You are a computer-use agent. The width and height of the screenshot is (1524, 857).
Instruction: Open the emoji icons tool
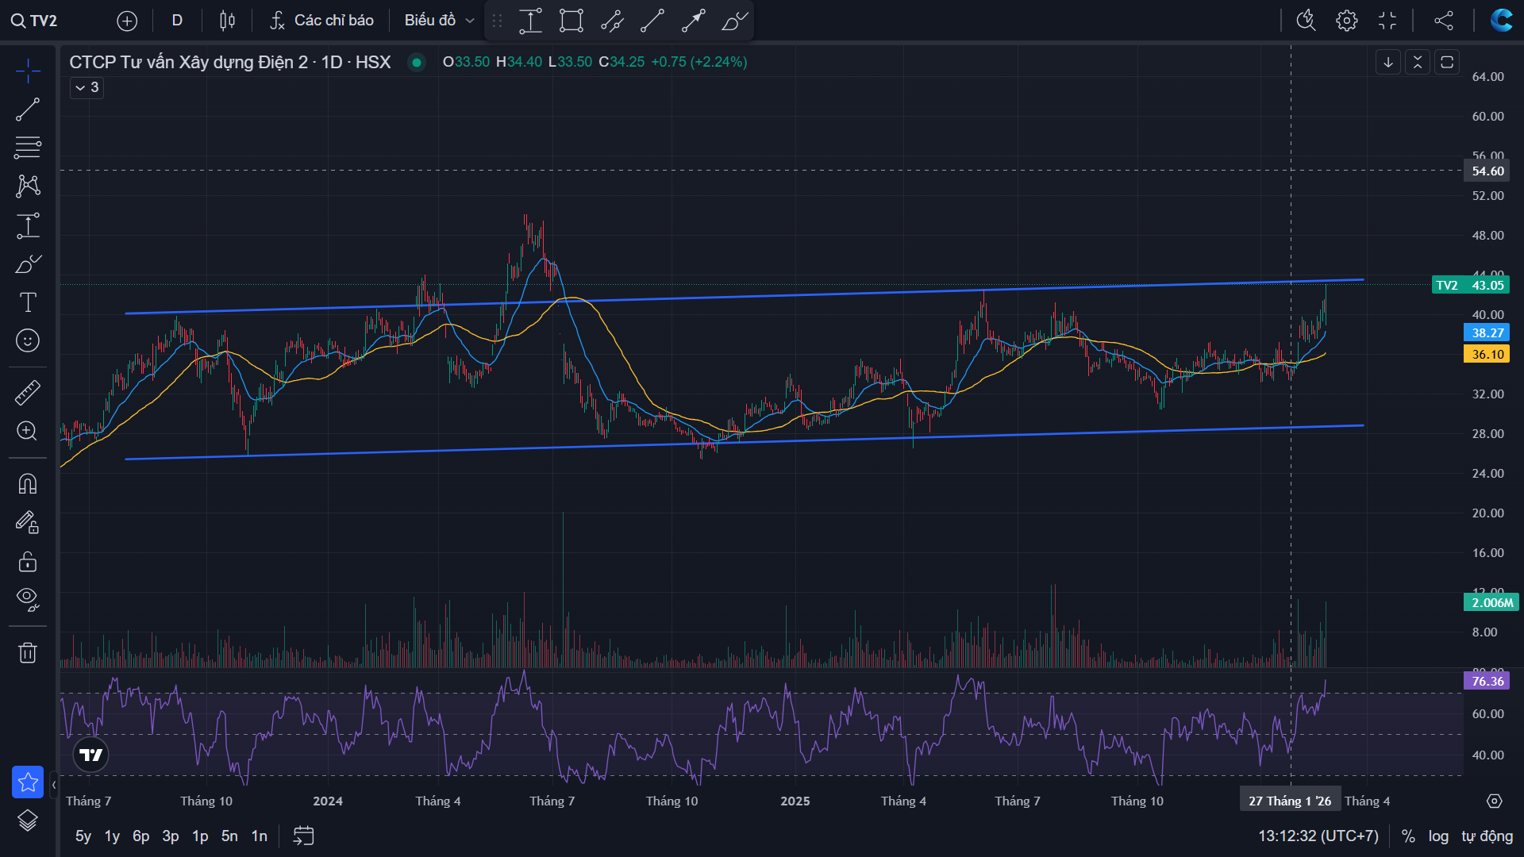[x=28, y=340]
